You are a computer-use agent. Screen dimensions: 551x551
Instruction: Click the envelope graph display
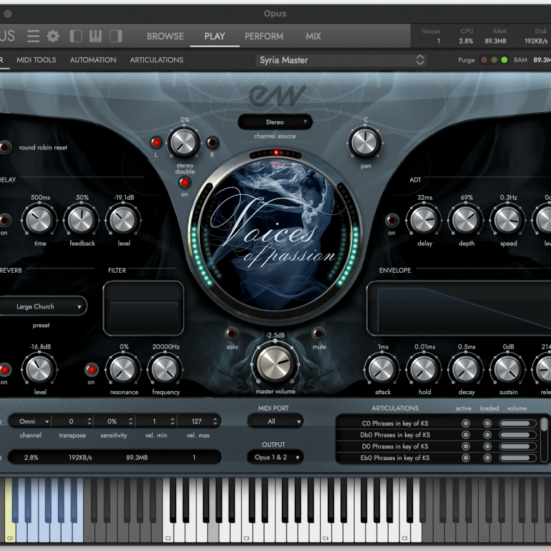click(x=459, y=309)
